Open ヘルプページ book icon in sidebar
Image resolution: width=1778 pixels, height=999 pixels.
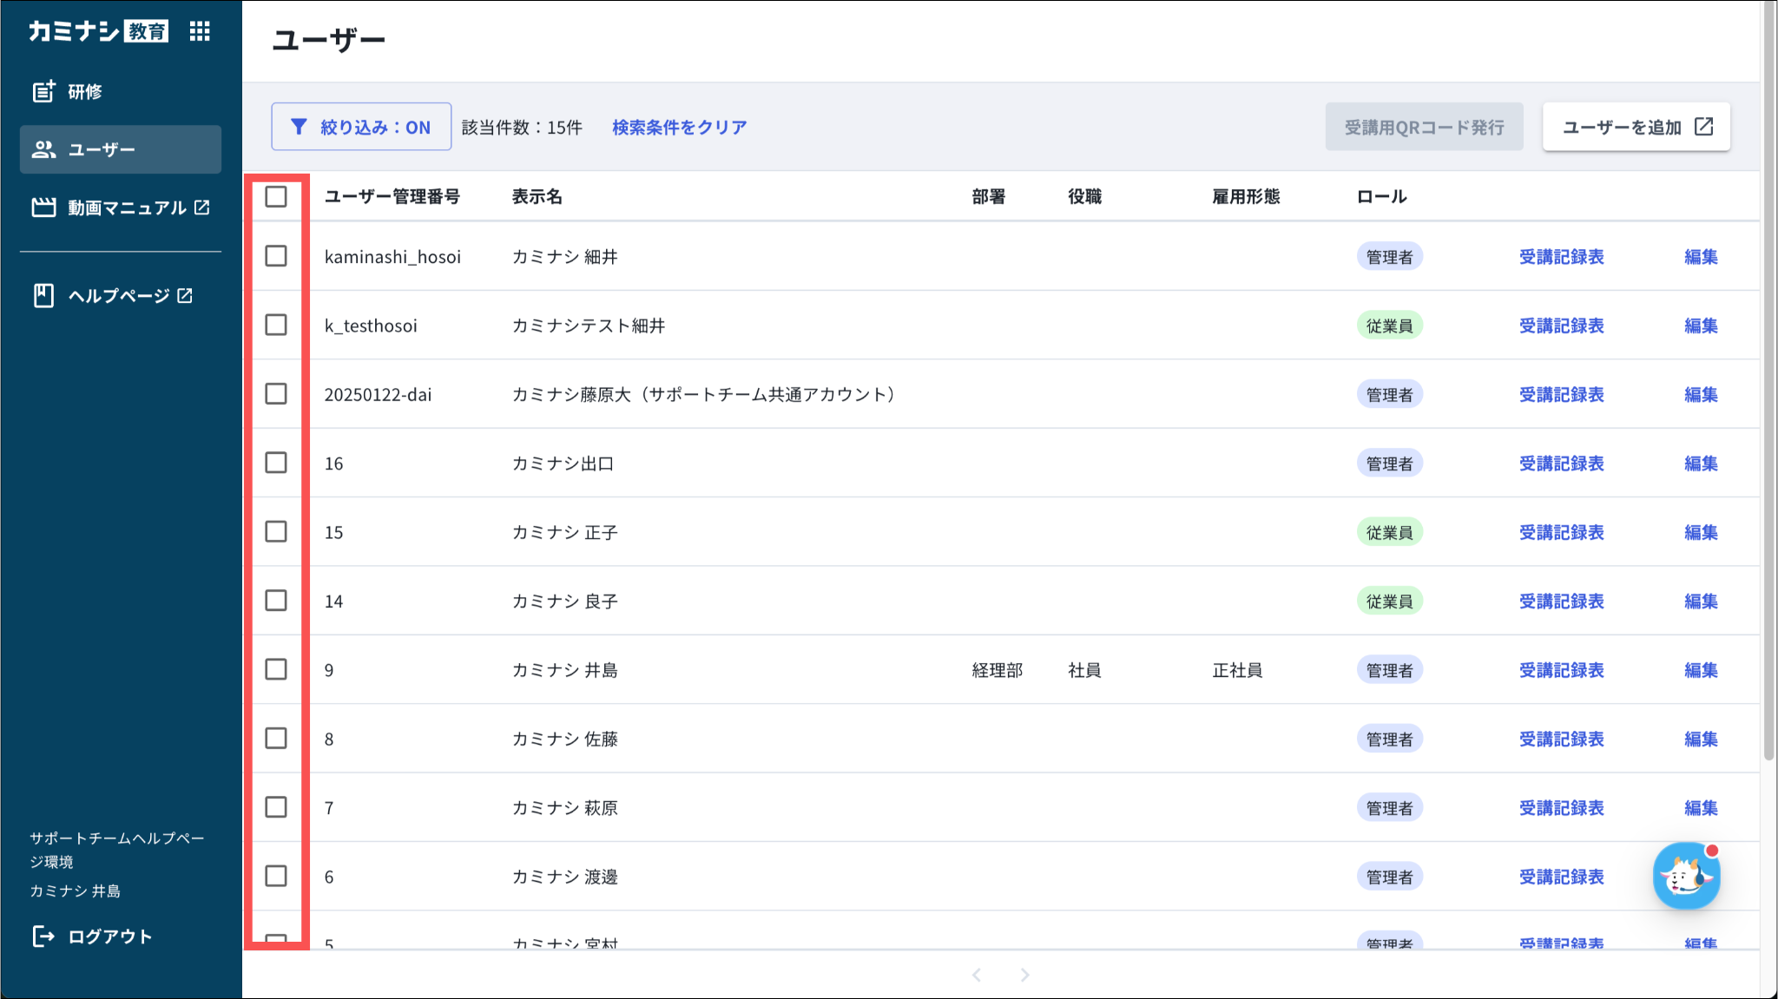point(43,296)
